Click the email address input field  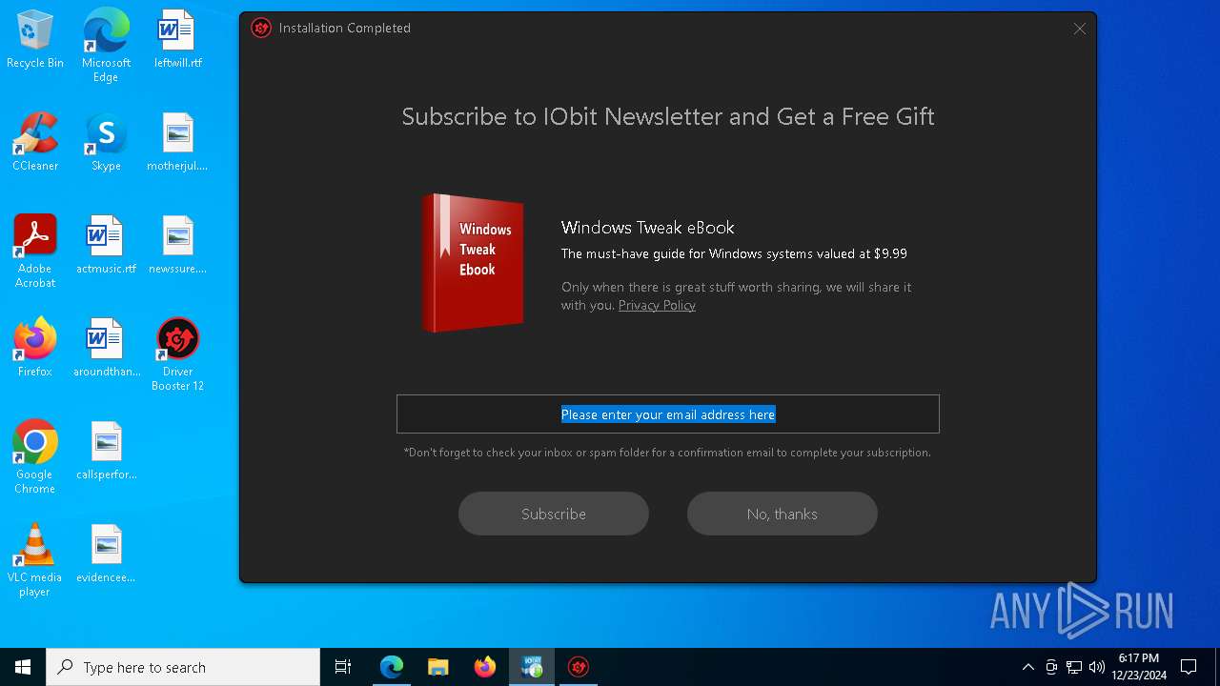[x=668, y=414]
